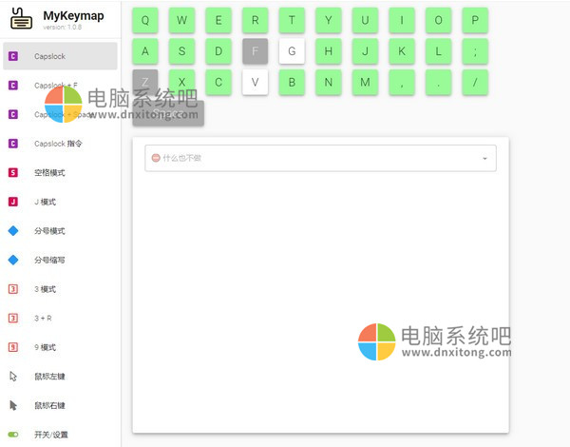The height and width of the screenshot is (447, 570).
Task: Select the J key on the keyboard
Action: [x=366, y=51]
